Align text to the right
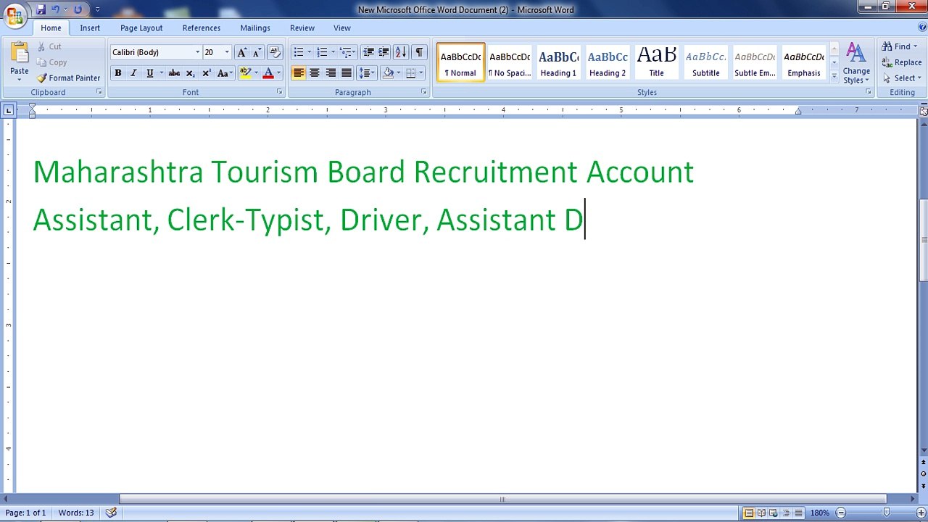The height and width of the screenshot is (522, 928). tap(331, 73)
